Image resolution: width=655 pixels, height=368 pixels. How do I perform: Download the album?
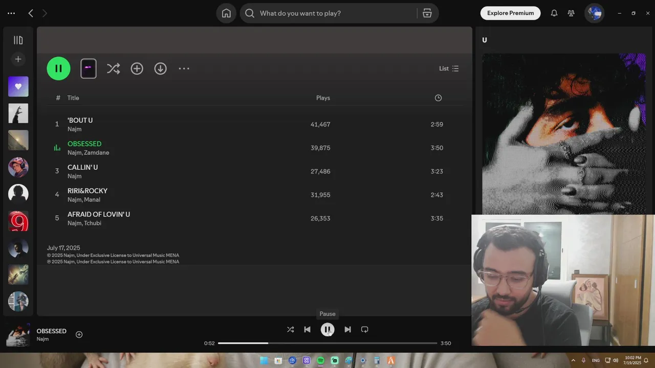tap(160, 68)
